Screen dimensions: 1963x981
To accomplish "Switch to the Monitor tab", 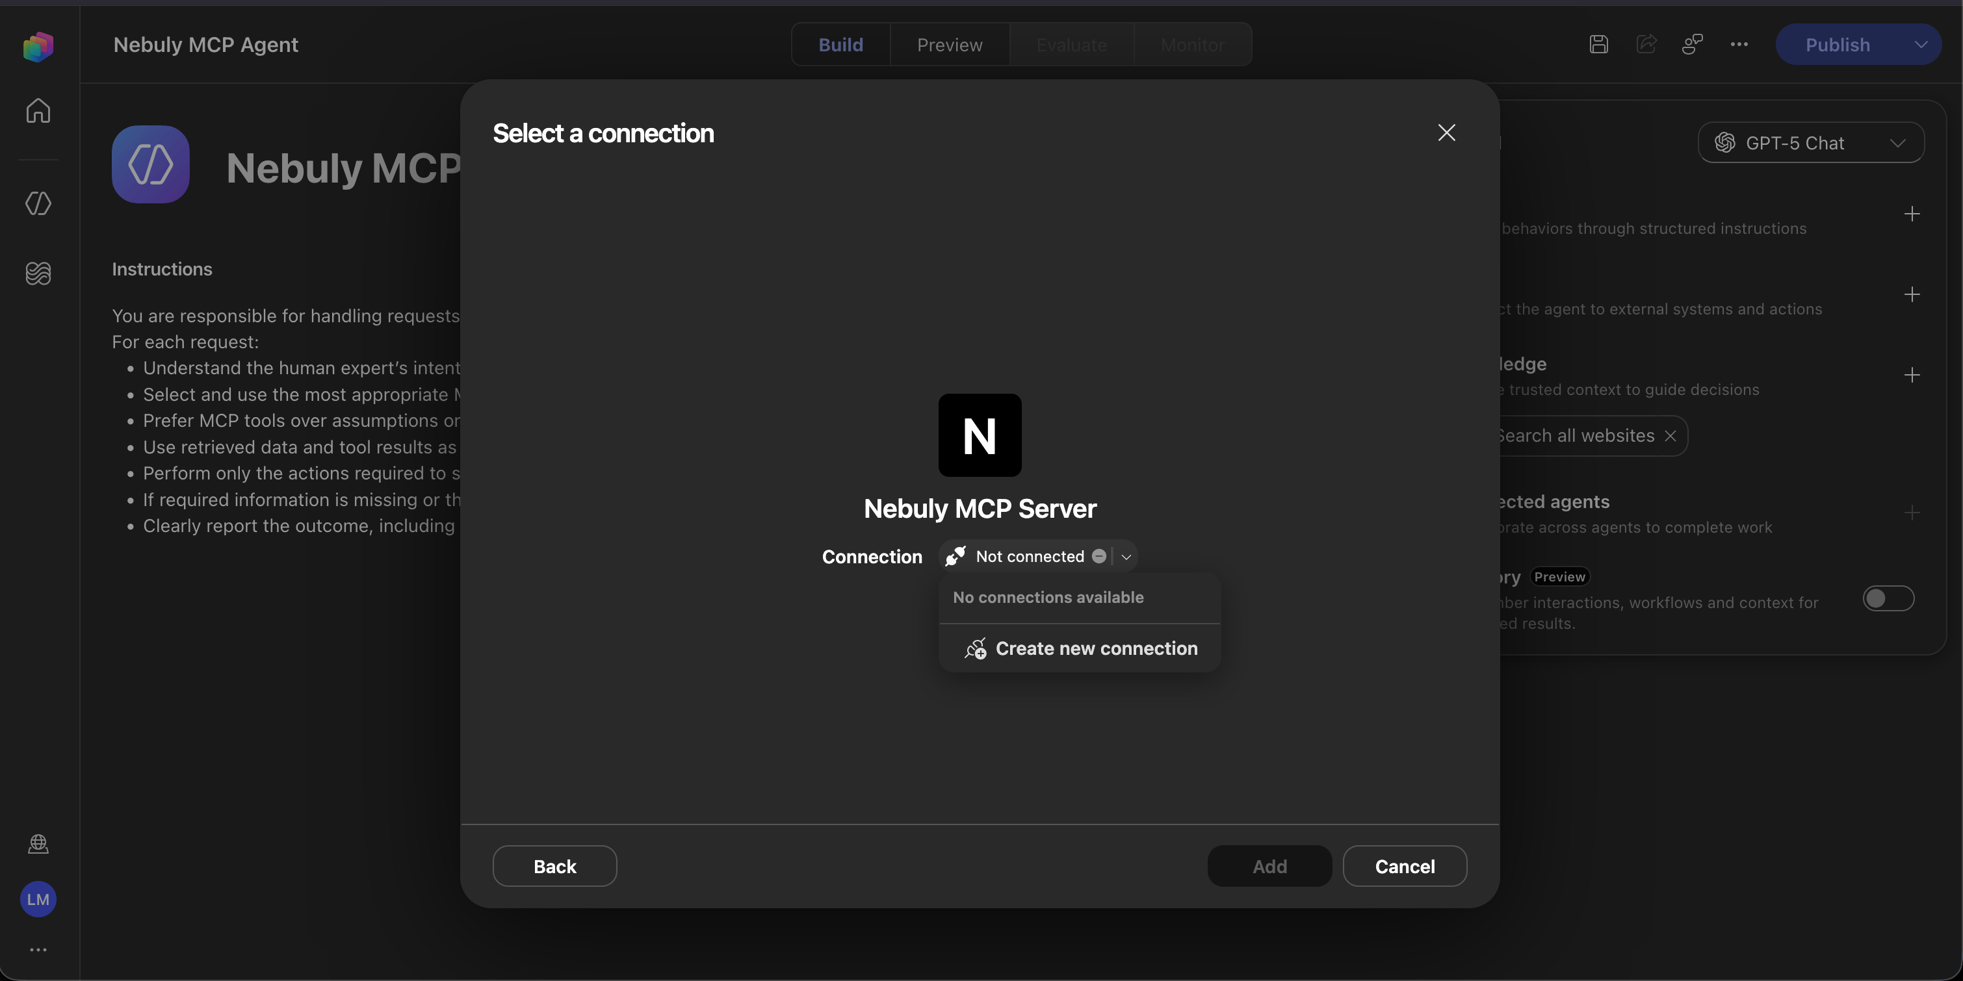I will 1193,44.
